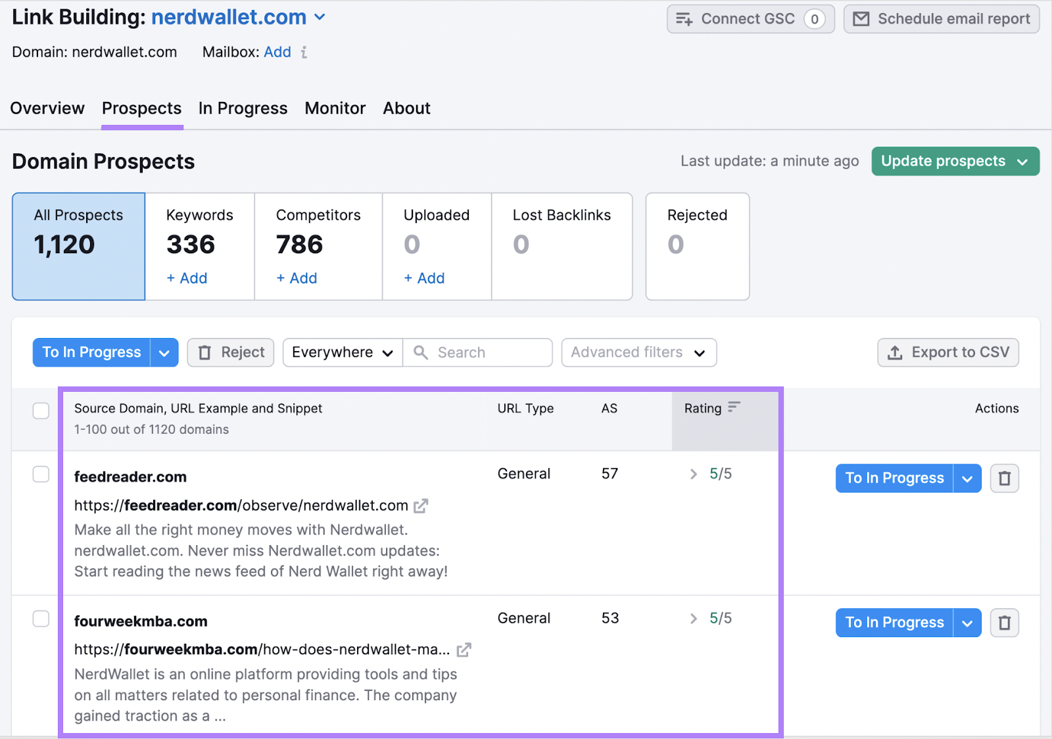Image resolution: width=1052 pixels, height=739 pixels.
Task: Click the info icon next to Mailbox Add
Action: point(304,52)
